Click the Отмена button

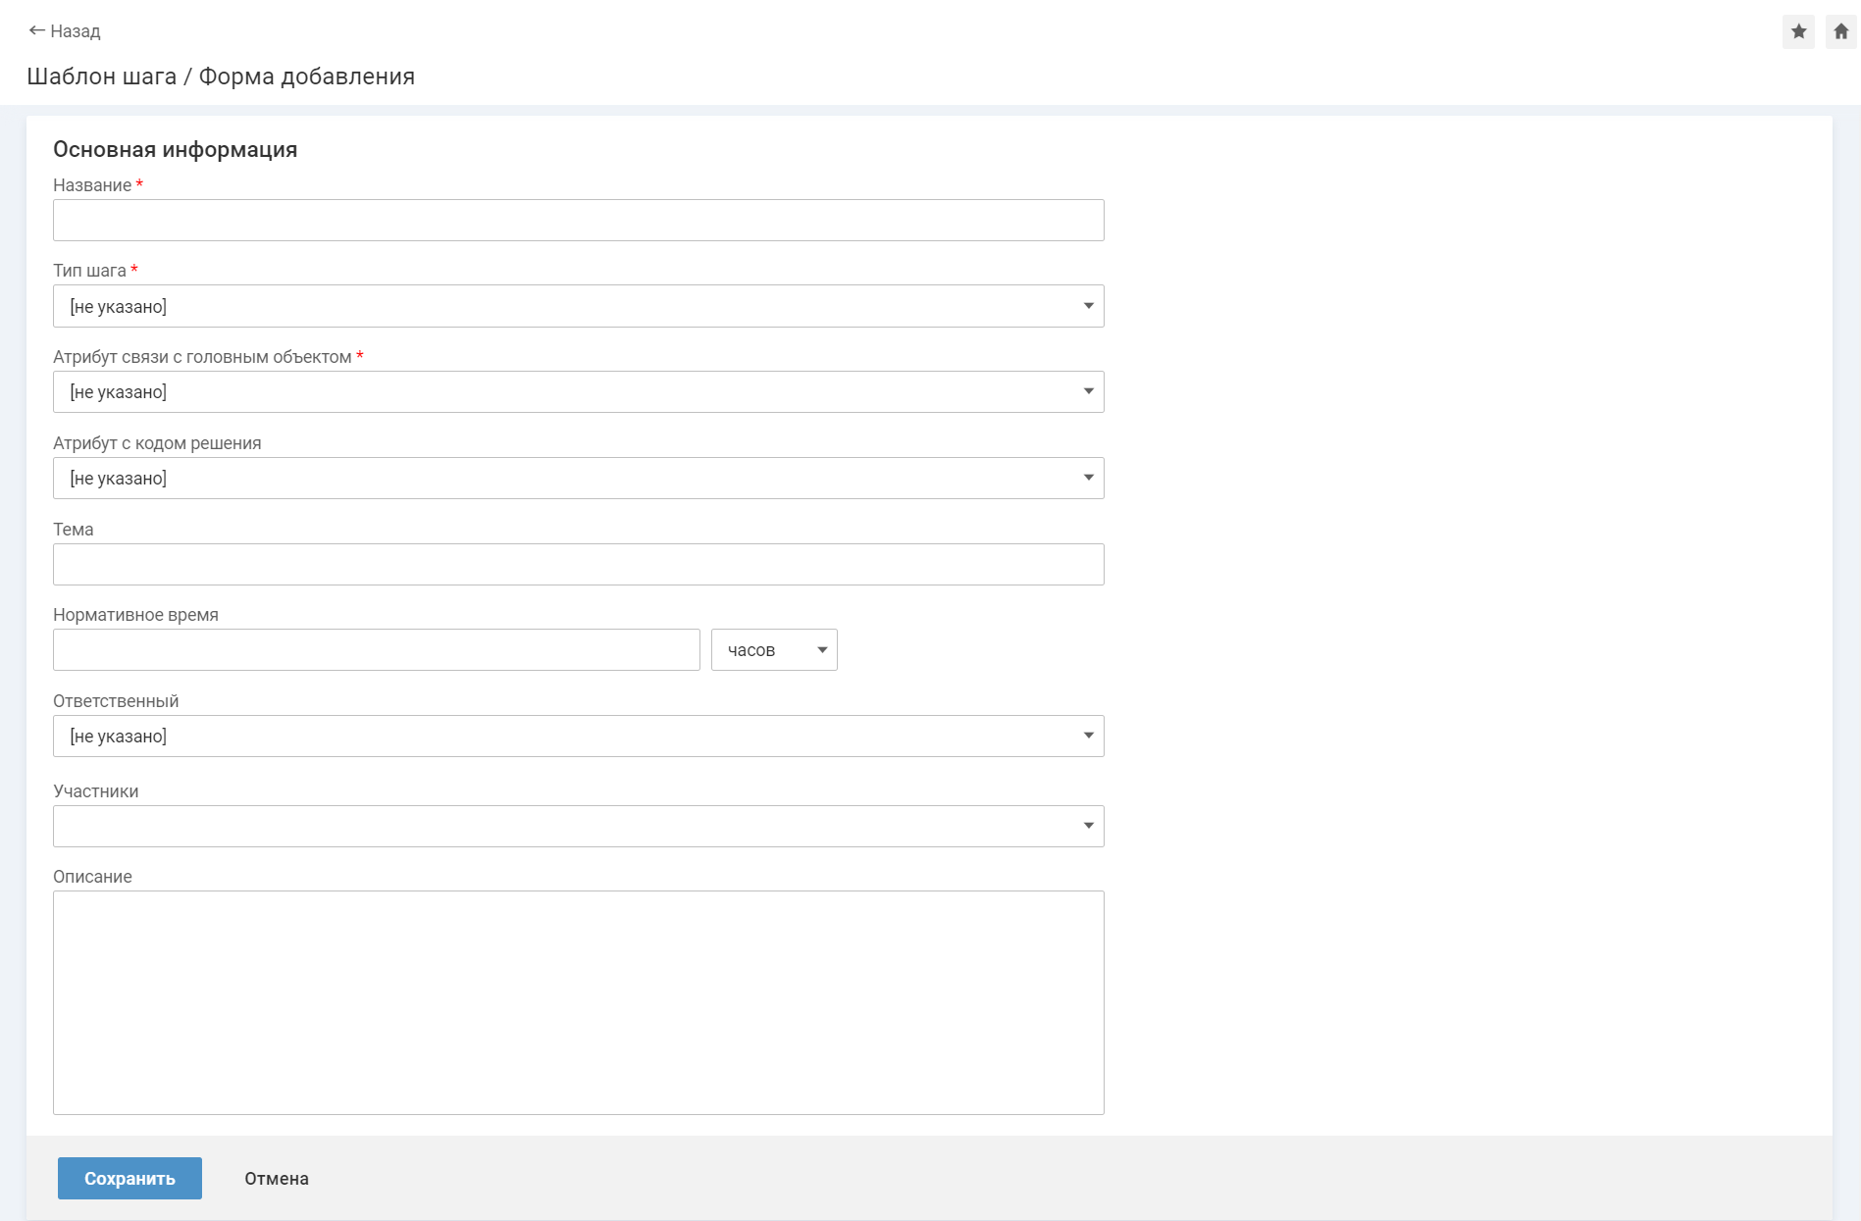[x=277, y=1179]
